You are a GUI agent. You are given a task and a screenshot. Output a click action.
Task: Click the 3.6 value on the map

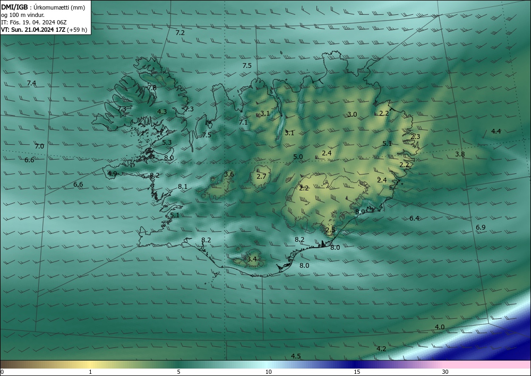click(229, 174)
